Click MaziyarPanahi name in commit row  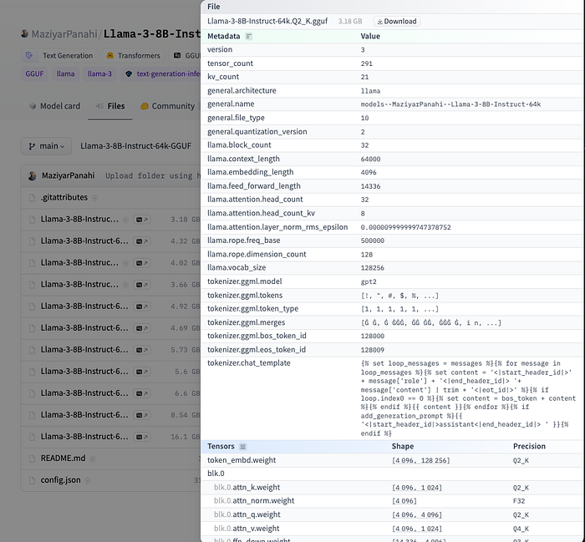point(69,176)
